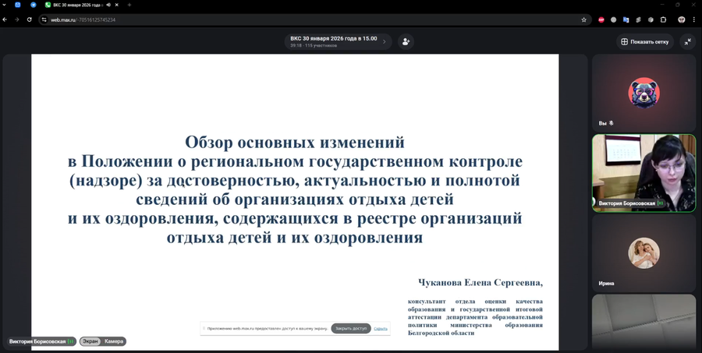Click the Закрыть доступ button
This screenshot has width=702, height=353.
tap(350, 328)
